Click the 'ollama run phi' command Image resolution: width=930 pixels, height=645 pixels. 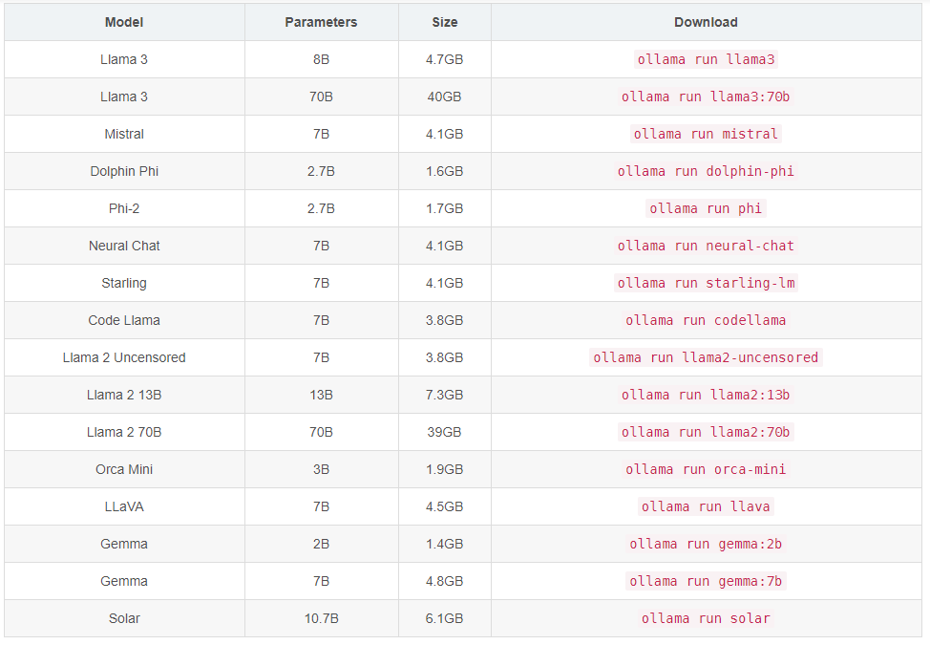(x=706, y=208)
